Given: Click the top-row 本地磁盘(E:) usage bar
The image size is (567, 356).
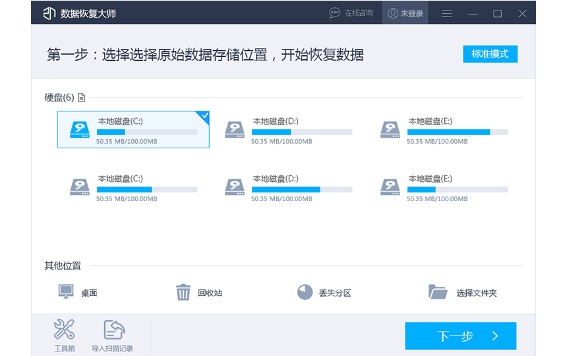Looking at the screenshot, I should 457,133.
